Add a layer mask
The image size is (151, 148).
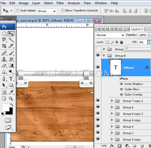[119, 146]
